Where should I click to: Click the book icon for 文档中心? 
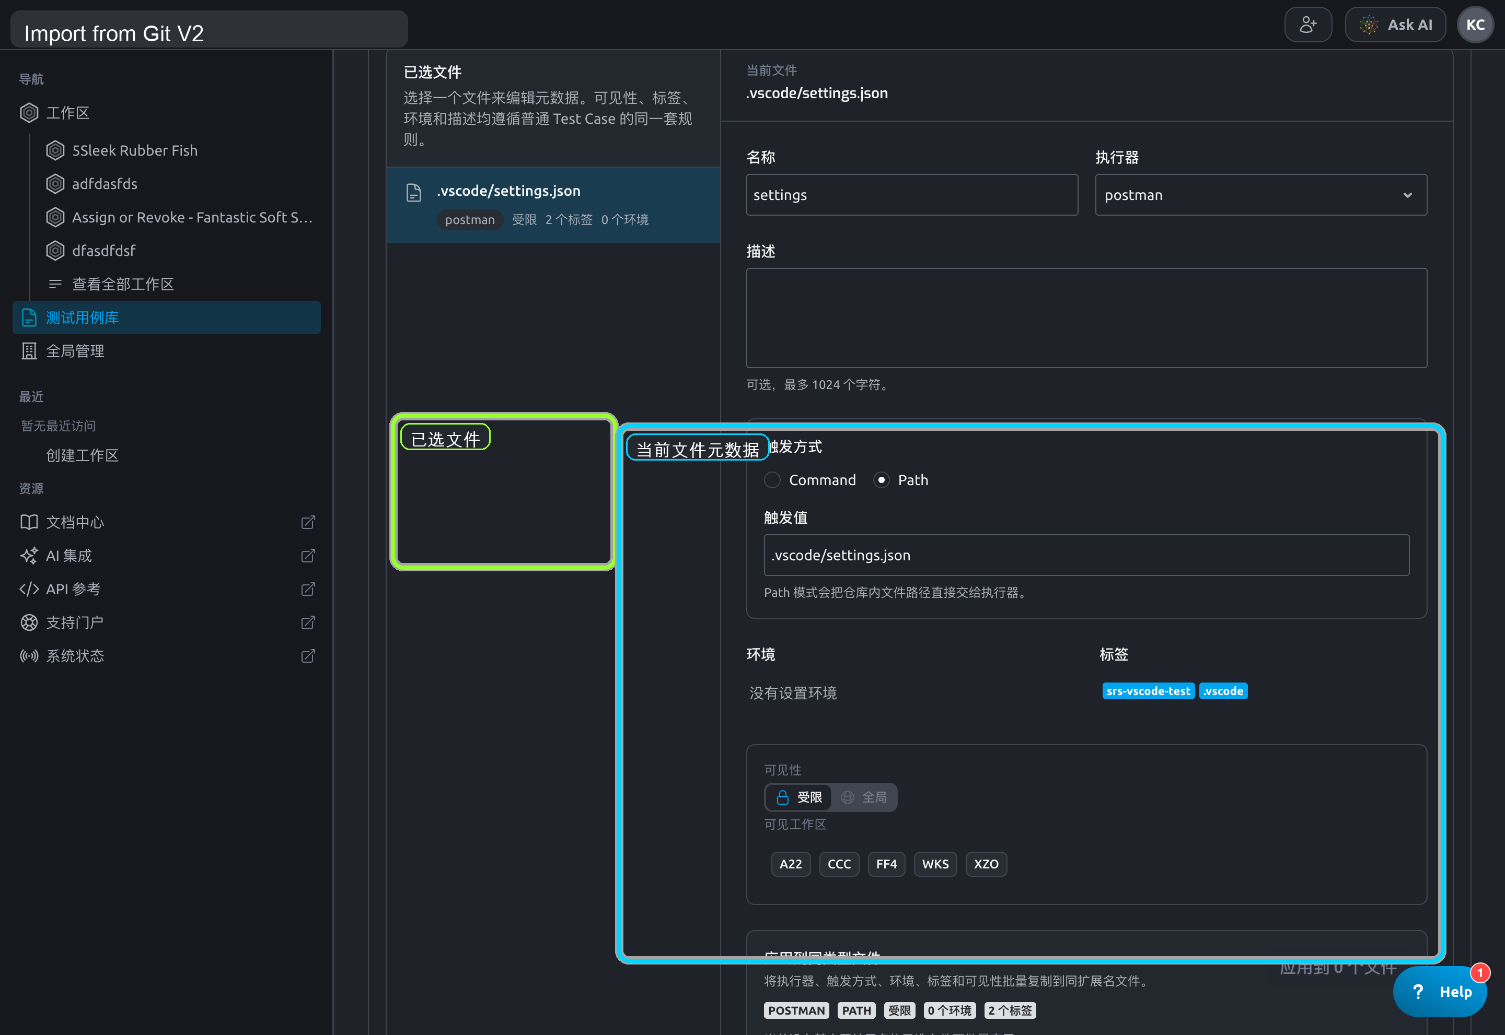click(x=29, y=522)
